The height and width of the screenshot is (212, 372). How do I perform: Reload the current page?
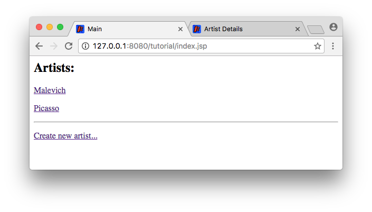point(69,46)
